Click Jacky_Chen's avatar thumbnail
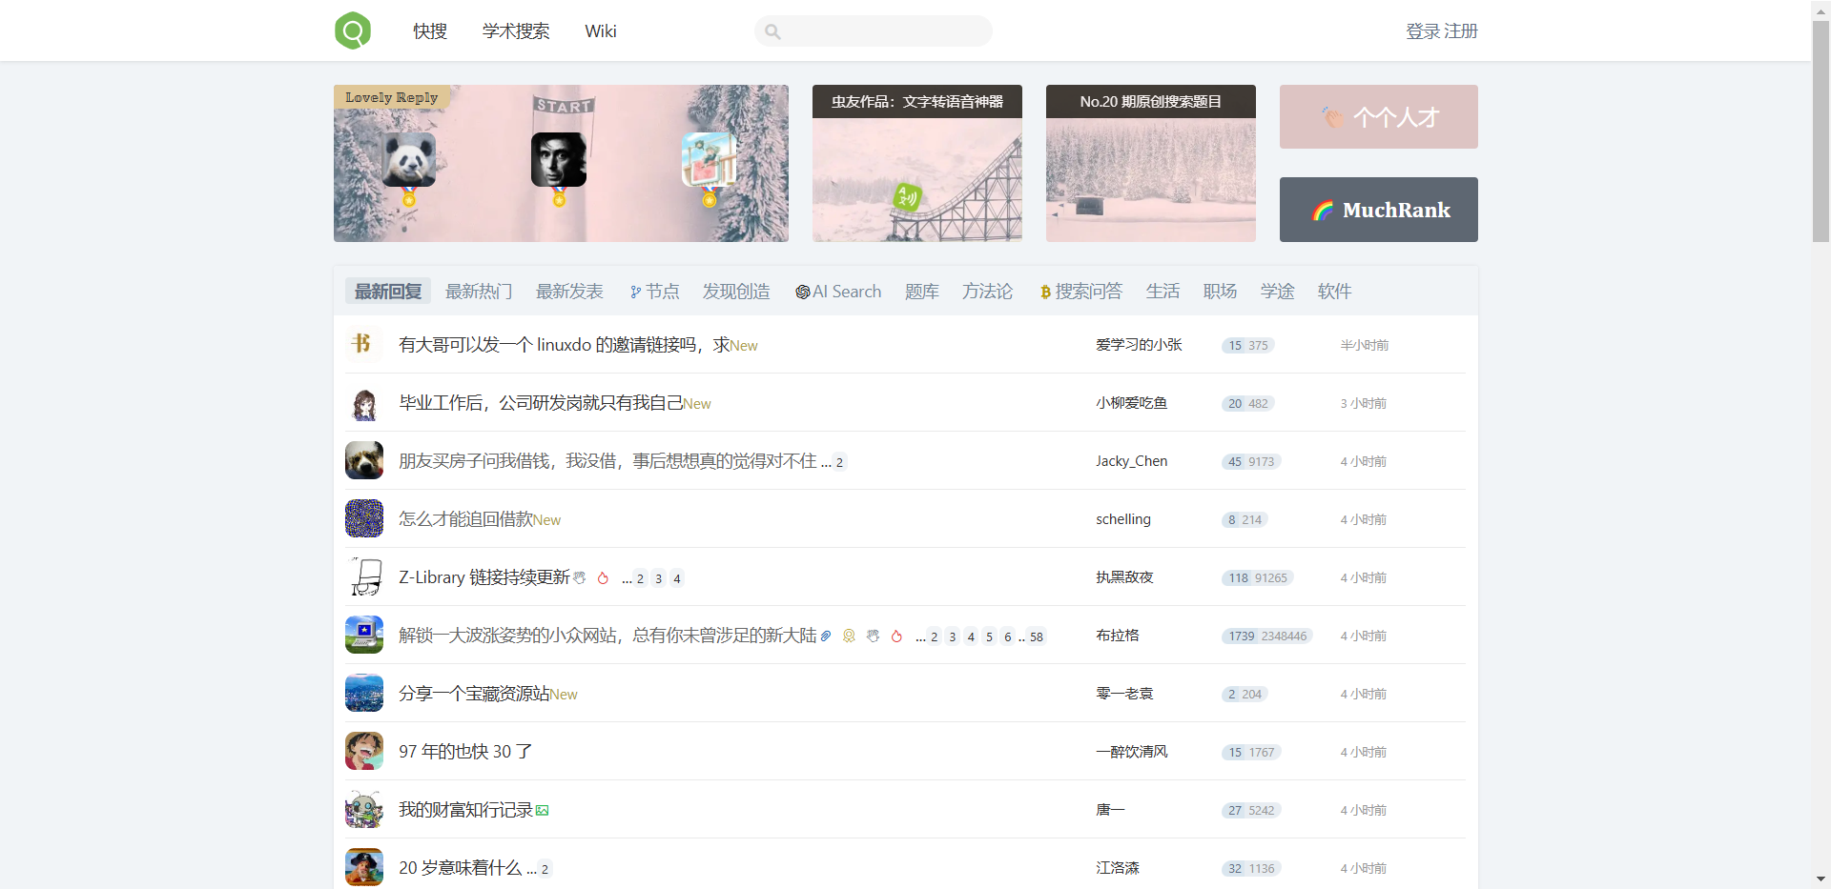 [363, 460]
